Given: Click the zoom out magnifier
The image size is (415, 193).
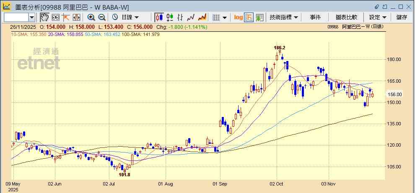Looking at the screenshot, I should tap(101, 17).
